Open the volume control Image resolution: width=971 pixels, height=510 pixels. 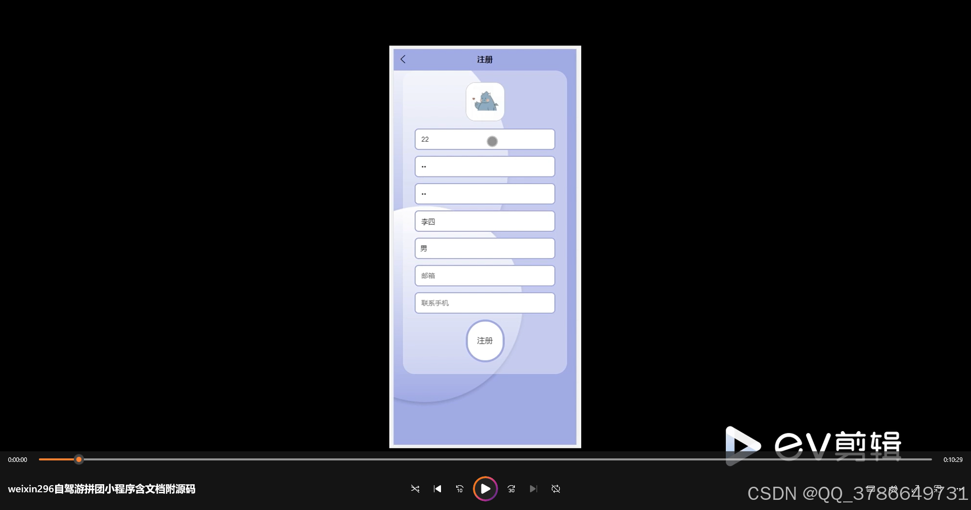893,489
